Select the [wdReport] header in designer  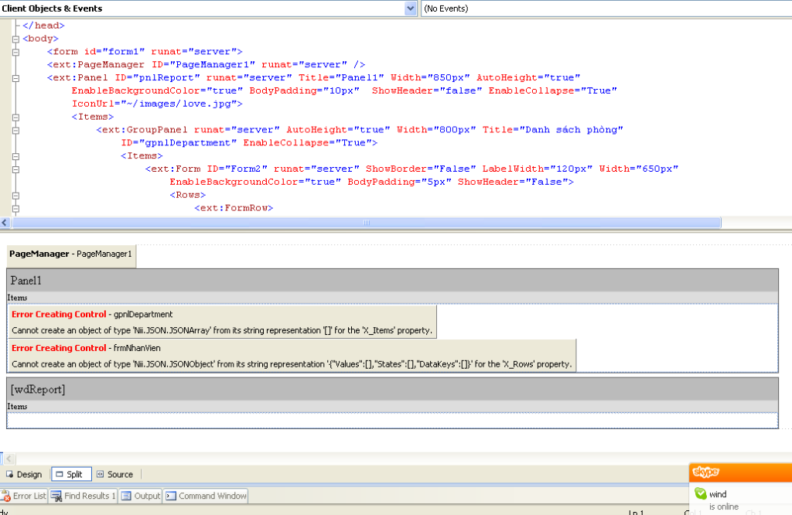pos(392,389)
